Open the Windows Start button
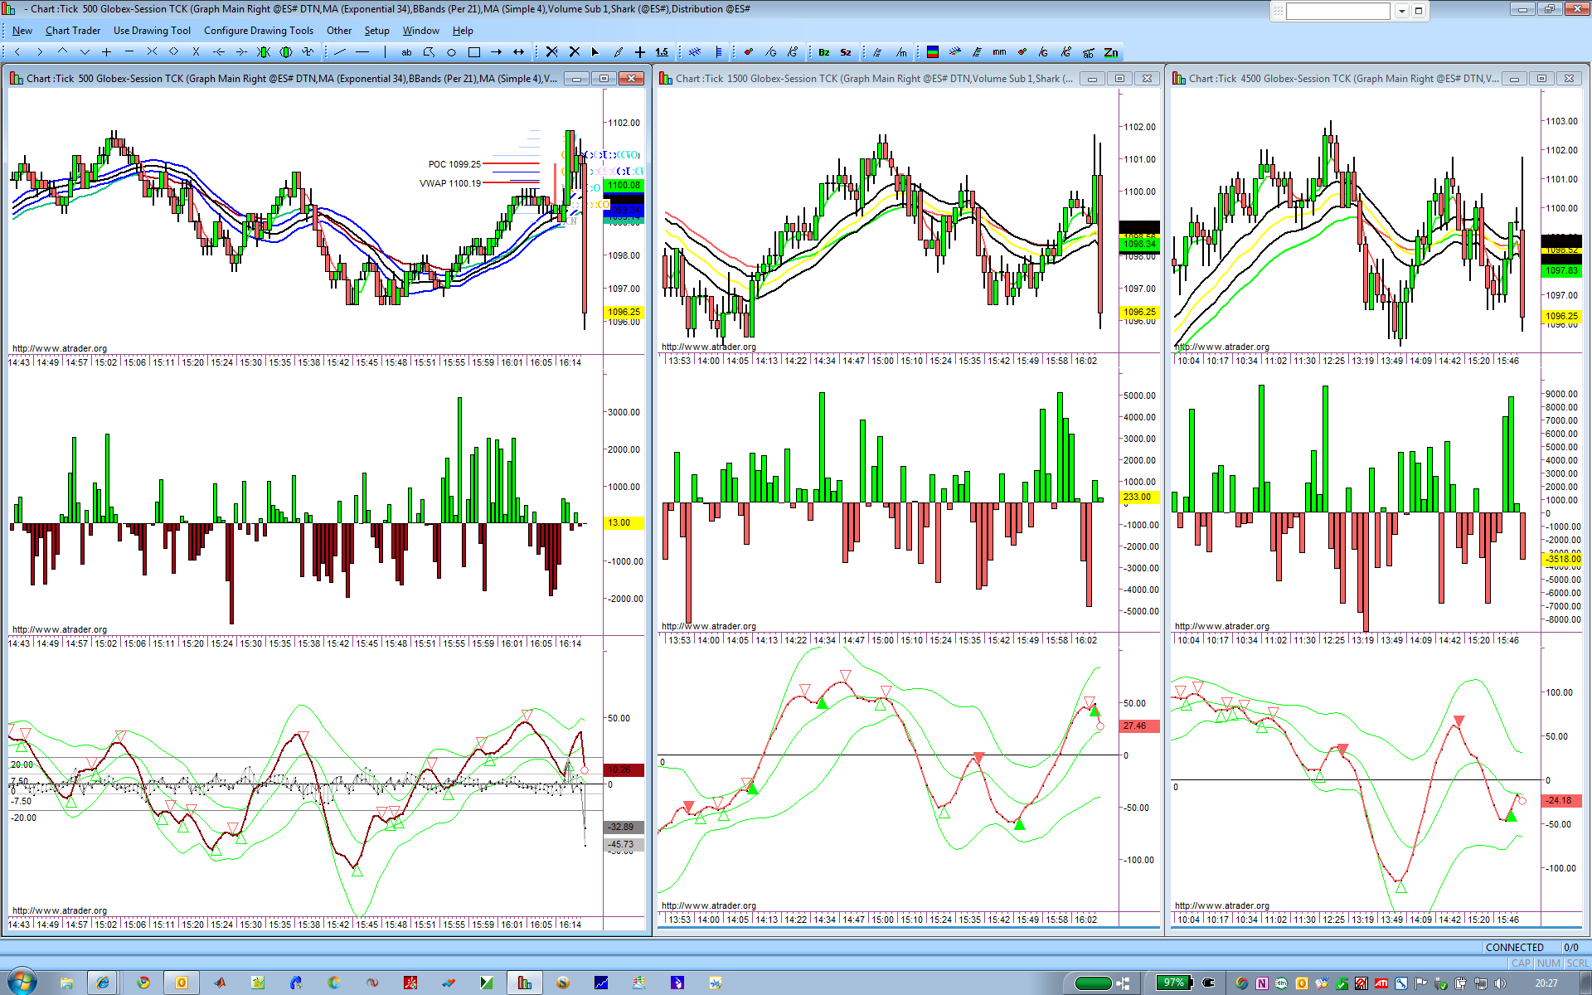1592x995 pixels. 22,983
